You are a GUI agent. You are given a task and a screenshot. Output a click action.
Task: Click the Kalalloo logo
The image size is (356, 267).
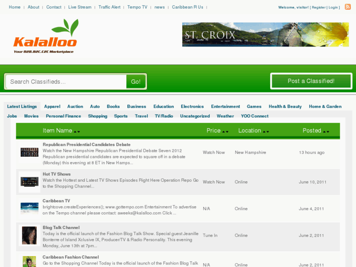coord(46,36)
